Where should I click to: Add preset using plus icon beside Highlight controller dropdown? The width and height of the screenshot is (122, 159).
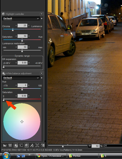click(x=42, y=19)
